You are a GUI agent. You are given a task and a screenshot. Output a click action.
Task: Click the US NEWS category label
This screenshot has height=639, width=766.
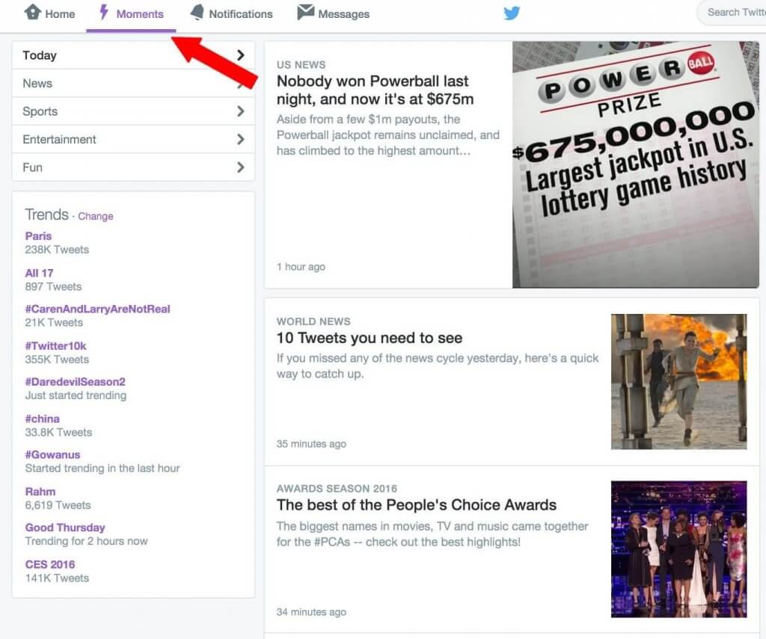(301, 65)
